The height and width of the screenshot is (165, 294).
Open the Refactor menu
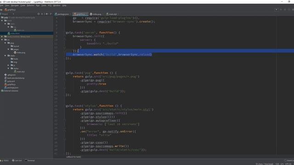(30, 5)
